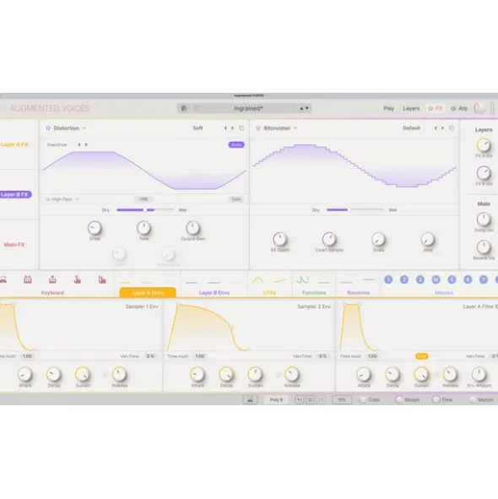This screenshot has width=498, height=499.
Task: Click Sampler 2 Env Time mult 1.00 field
Action: pos(200,356)
